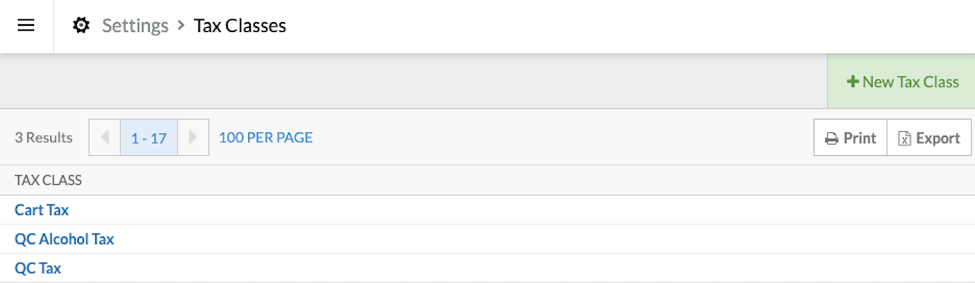The height and width of the screenshot is (283, 975).
Task: Click the printer icon
Action: click(x=832, y=138)
